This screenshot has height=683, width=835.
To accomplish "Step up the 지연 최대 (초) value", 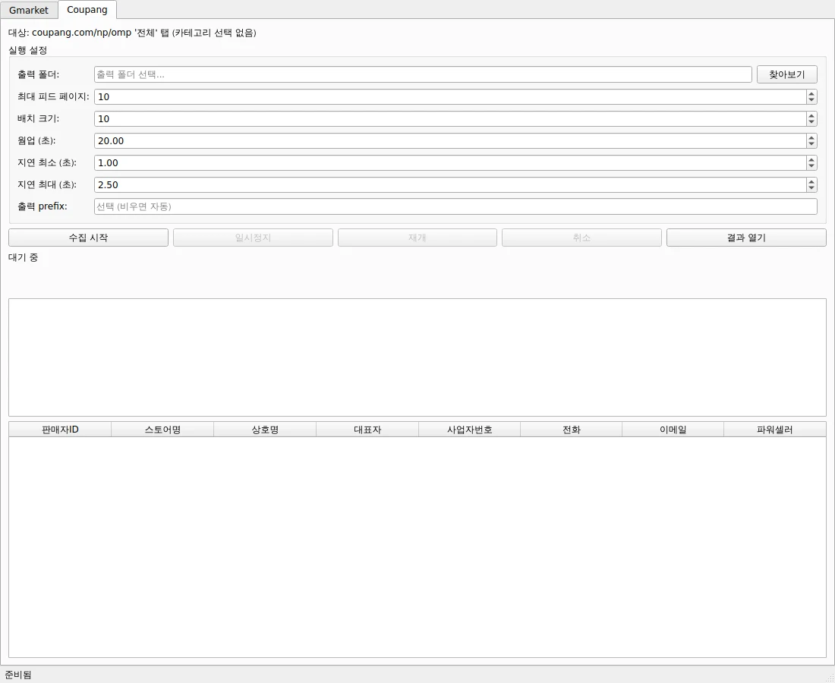I will click(811, 181).
